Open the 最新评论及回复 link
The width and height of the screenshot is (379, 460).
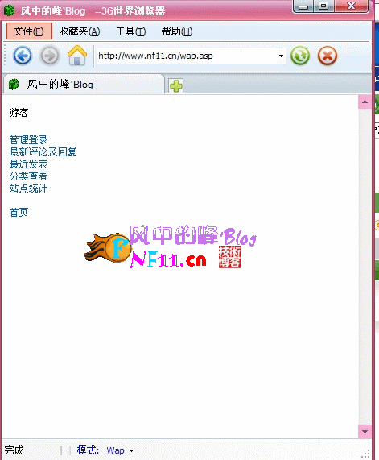[43, 152]
